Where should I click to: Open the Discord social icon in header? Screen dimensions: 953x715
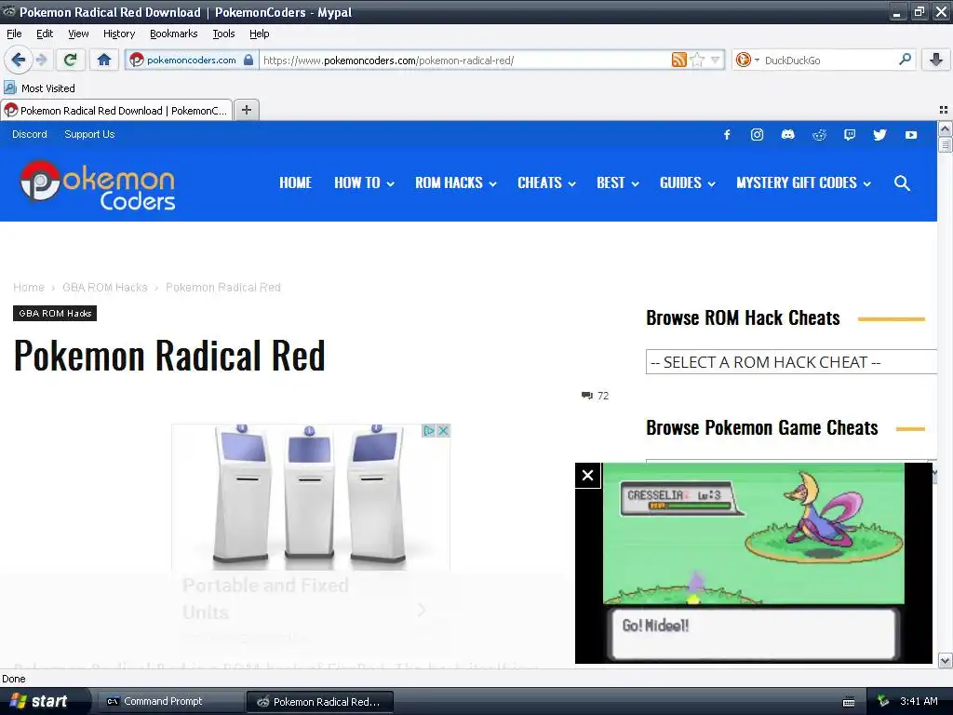point(787,134)
